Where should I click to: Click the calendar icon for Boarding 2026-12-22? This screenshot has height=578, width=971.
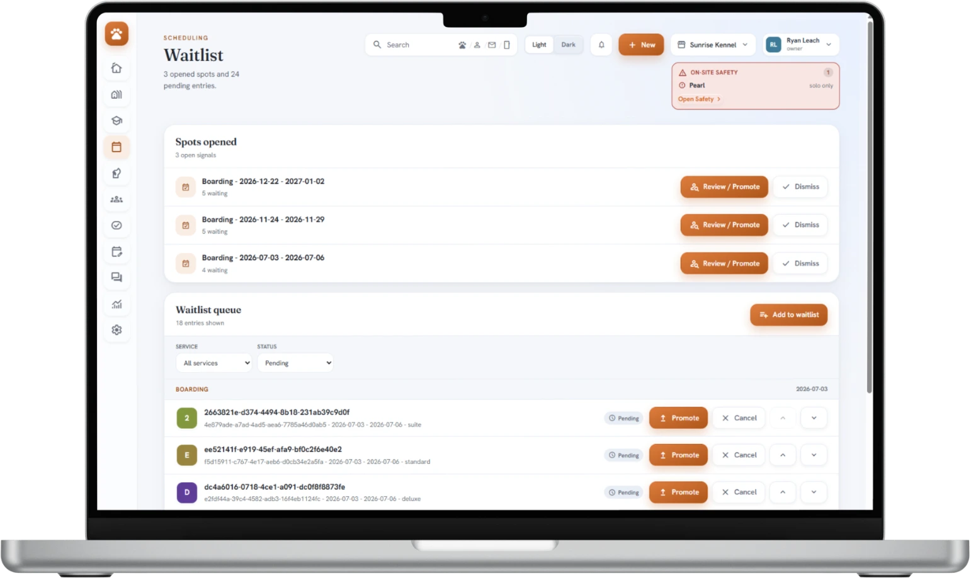coord(186,187)
